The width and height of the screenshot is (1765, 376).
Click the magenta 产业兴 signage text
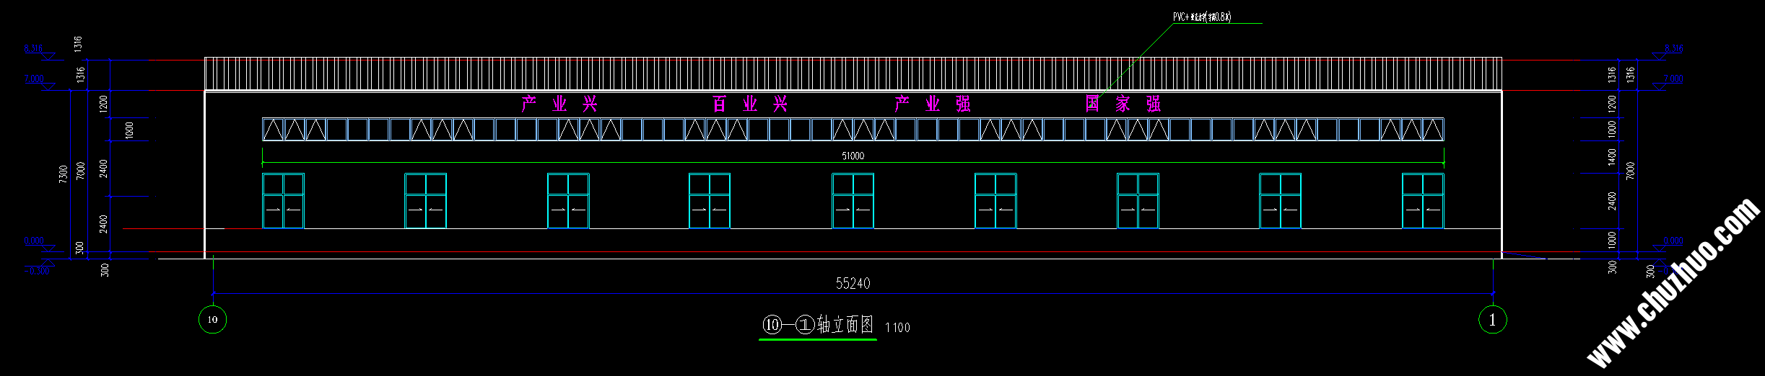point(560,104)
